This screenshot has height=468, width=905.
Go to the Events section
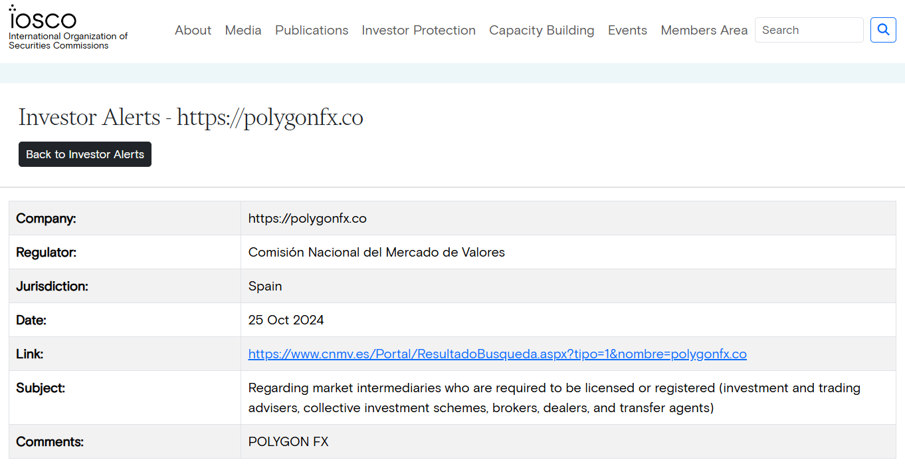click(x=627, y=31)
